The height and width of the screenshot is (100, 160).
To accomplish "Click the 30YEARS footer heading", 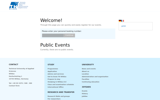I will point(86,87).
